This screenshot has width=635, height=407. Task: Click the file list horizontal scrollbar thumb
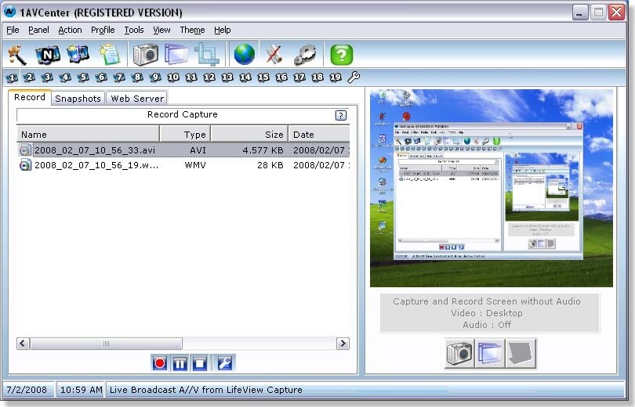click(x=106, y=344)
